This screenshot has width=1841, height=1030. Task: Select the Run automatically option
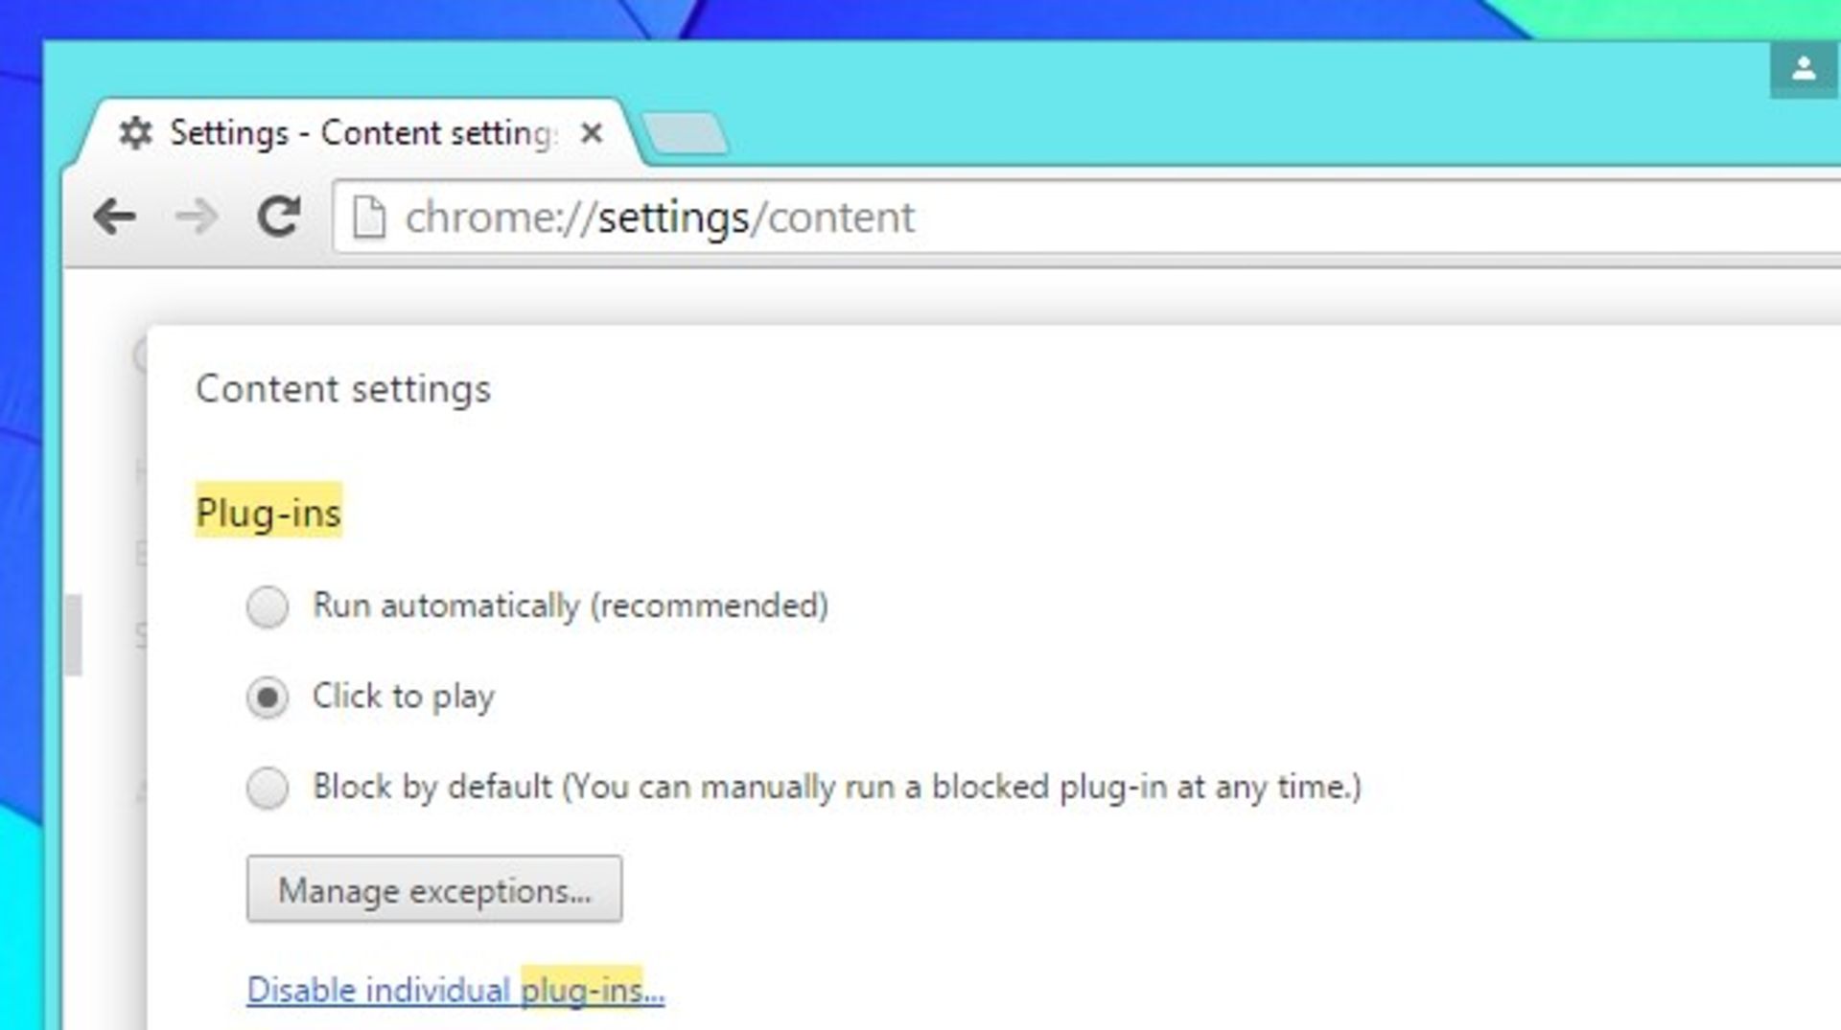click(268, 606)
